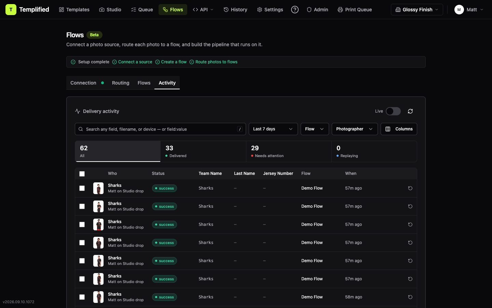Open the first Sharks row photo thumbnail
The height and width of the screenshot is (308, 492).
[98, 188]
